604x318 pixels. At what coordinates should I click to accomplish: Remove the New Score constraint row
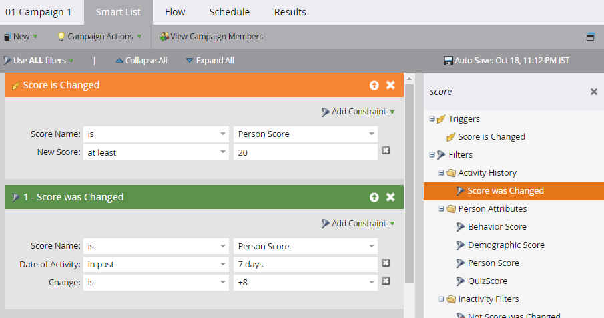pyautogui.click(x=386, y=152)
